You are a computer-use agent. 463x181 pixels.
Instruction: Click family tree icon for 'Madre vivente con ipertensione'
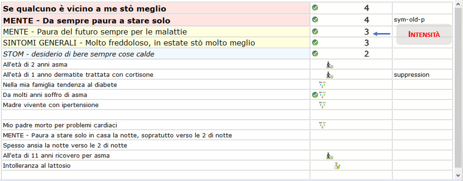(x=322, y=105)
